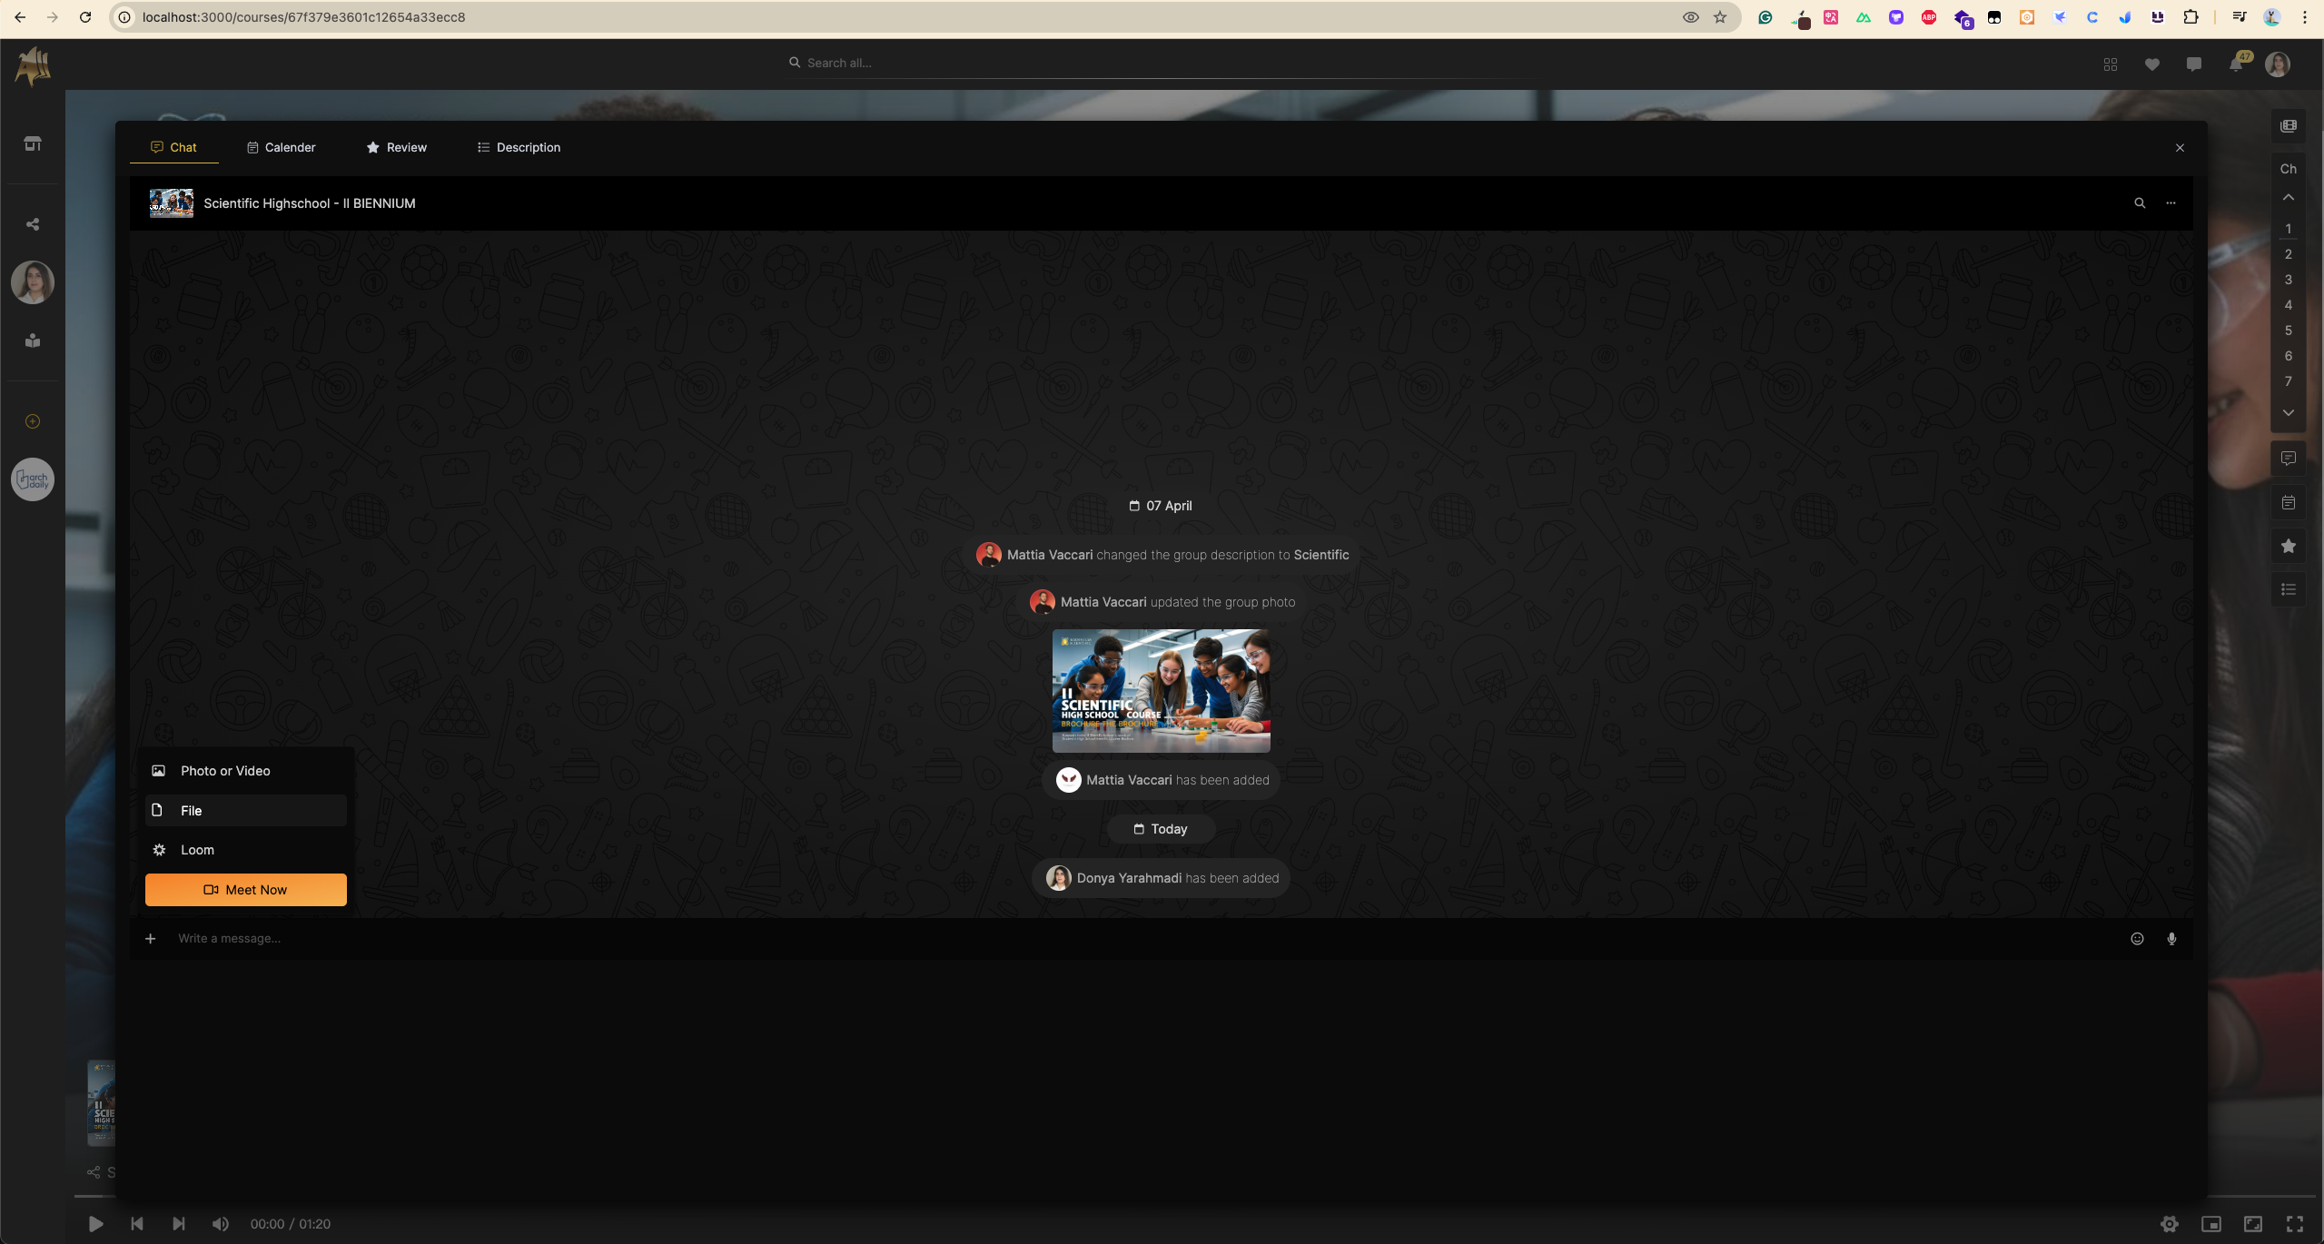Open the three-dot chat options menu
The image size is (2324, 1244).
click(x=2171, y=203)
